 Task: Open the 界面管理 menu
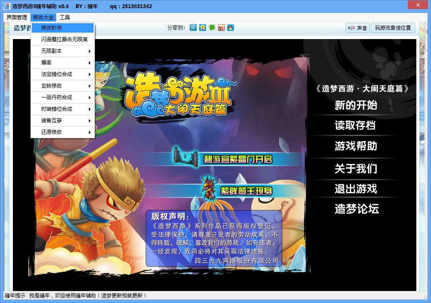click(x=16, y=17)
